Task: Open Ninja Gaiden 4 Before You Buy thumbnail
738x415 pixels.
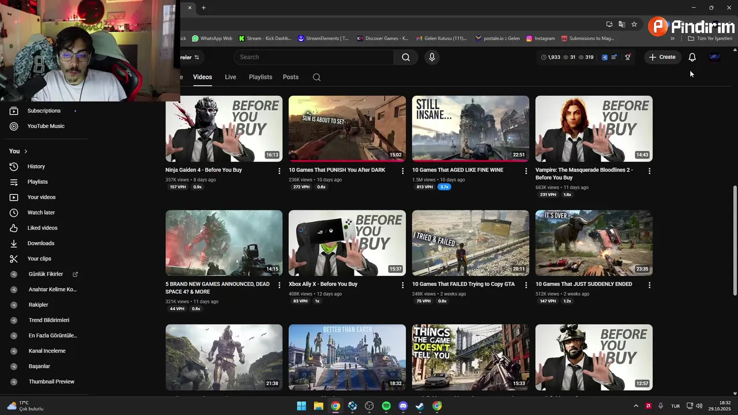Action: [224, 129]
